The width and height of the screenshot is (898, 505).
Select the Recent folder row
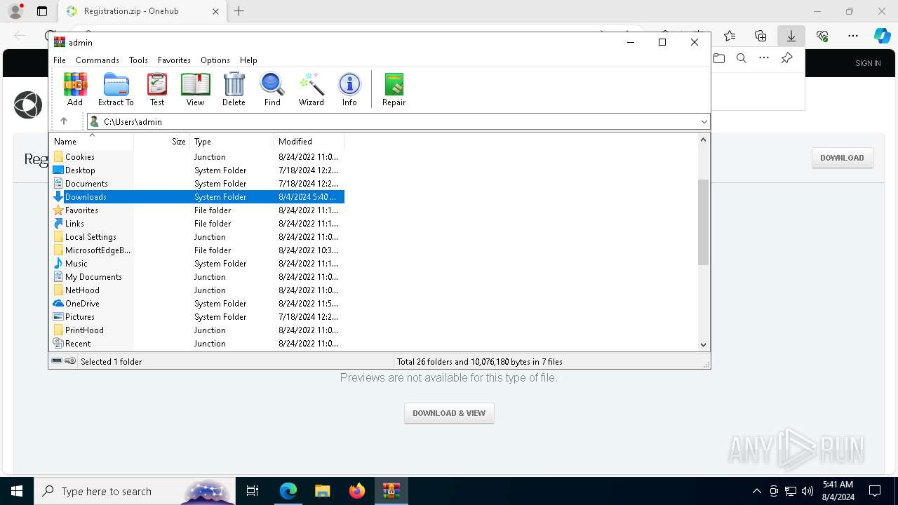pos(197,344)
